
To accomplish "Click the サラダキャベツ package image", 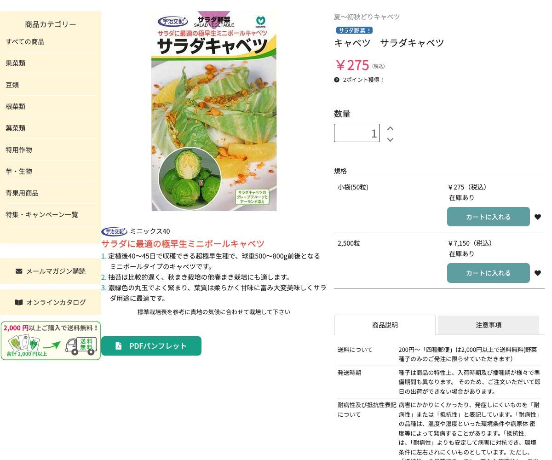I will click(x=214, y=111).
